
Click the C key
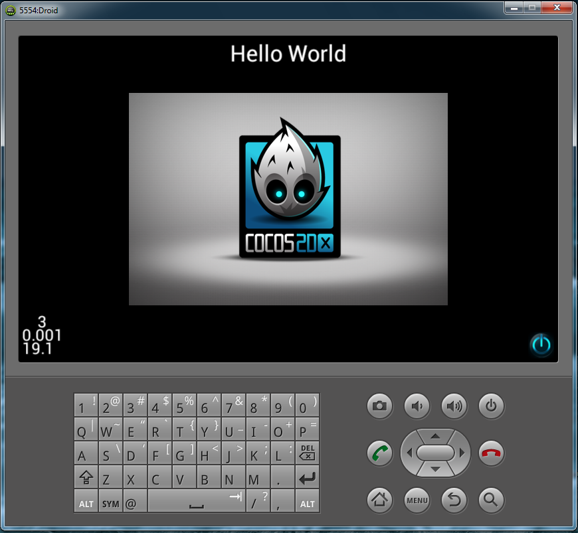[x=159, y=477]
